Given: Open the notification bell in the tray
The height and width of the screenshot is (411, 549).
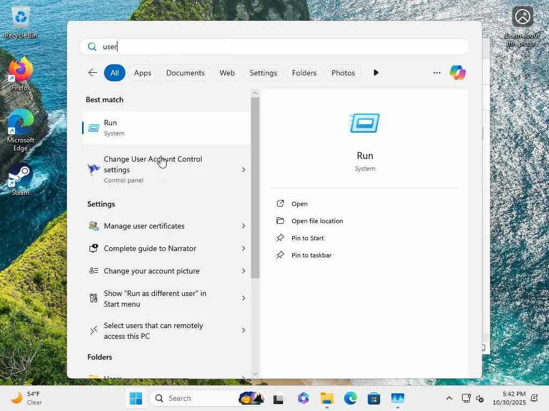Looking at the screenshot, I should pyautogui.click(x=535, y=398).
